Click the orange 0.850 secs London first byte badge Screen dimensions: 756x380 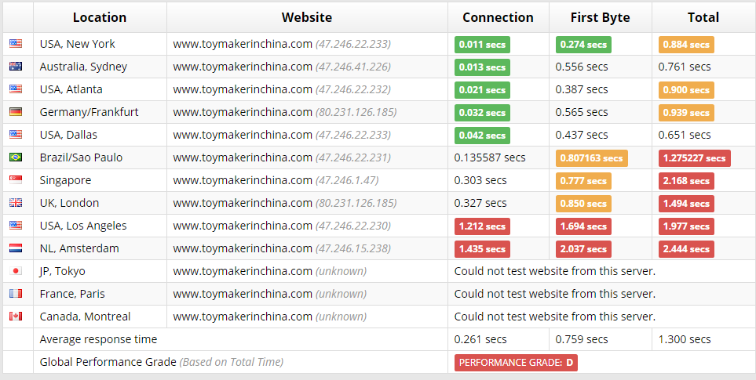(x=583, y=204)
